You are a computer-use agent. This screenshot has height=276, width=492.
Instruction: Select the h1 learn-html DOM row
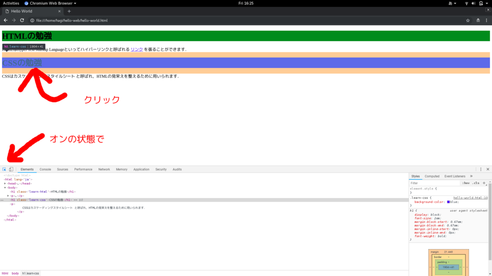pyautogui.click(x=204, y=192)
